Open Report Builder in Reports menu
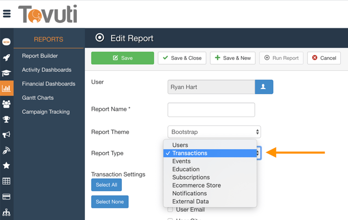 point(40,56)
